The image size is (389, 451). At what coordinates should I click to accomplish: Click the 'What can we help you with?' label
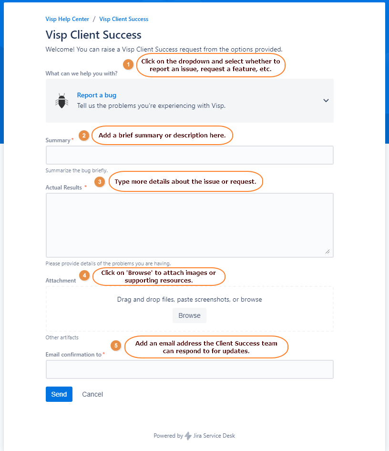pyautogui.click(x=82, y=73)
